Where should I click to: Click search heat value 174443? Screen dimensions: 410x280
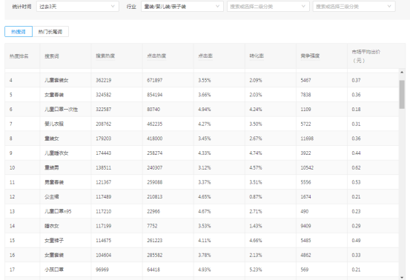click(x=104, y=153)
